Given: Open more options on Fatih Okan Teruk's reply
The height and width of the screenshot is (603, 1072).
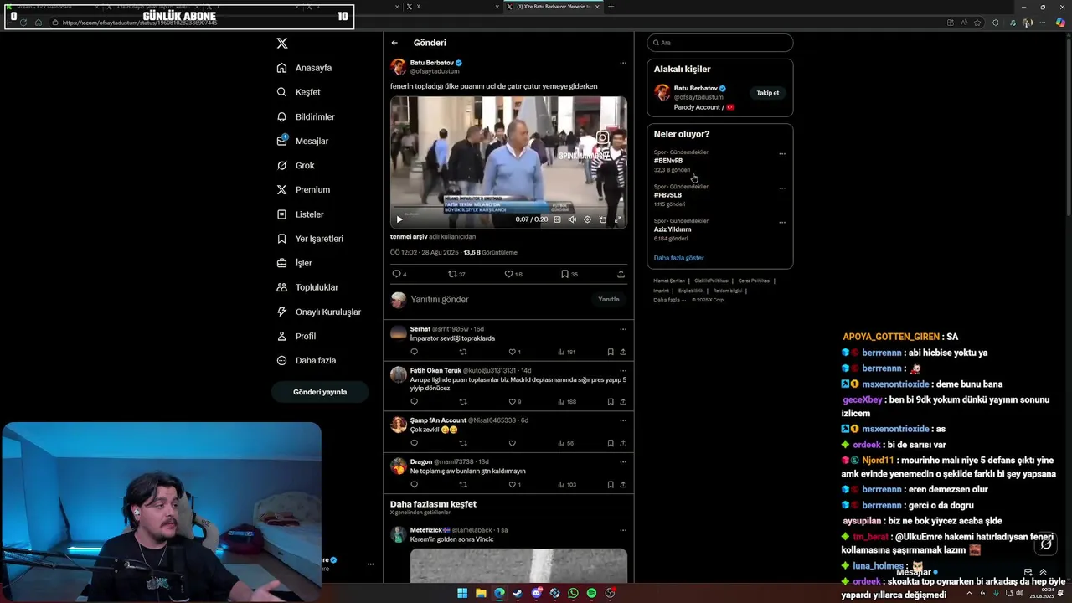Looking at the screenshot, I should click(622, 370).
